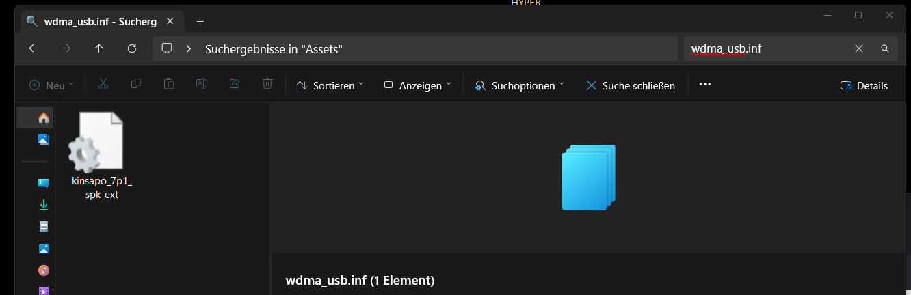Click Suche schließen button
The image size is (911, 295).
[631, 85]
